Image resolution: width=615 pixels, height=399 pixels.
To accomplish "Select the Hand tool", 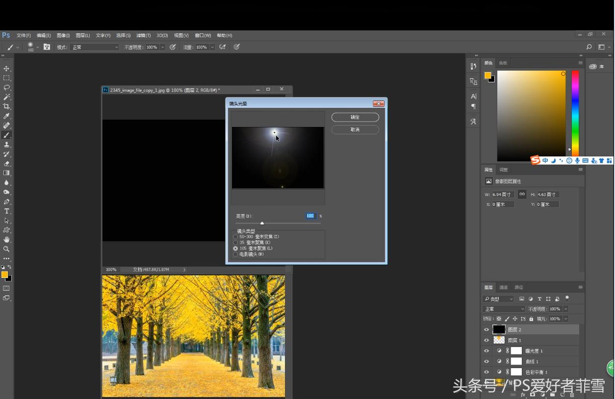I will [6, 240].
